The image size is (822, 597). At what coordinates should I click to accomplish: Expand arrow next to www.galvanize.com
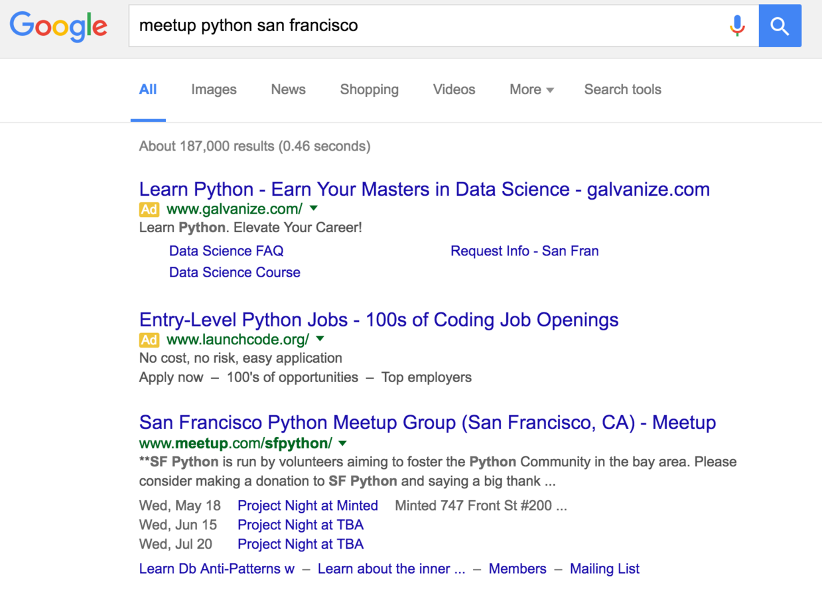coord(314,208)
